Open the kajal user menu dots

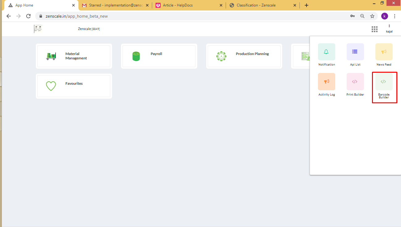[x=389, y=26]
